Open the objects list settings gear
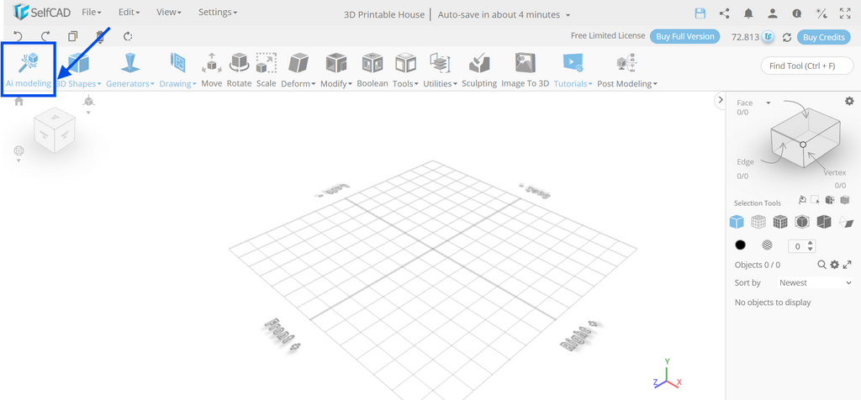861x400 pixels. (835, 265)
